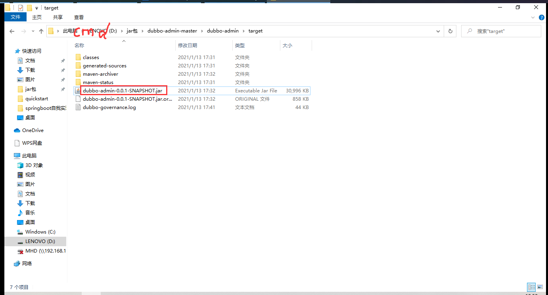Select LENOVO (D:) drive in navigation pane
Image resolution: width=548 pixels, height=295 pixels.
(x=35, y=241)
